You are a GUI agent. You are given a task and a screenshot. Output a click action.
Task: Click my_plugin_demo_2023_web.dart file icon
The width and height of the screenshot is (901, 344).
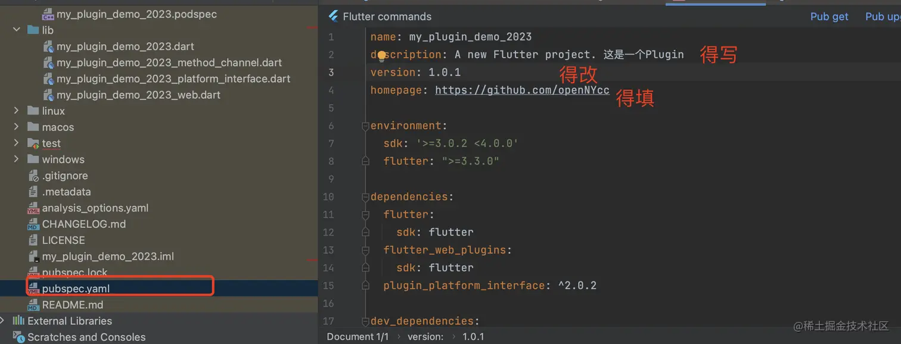[48, 95]
